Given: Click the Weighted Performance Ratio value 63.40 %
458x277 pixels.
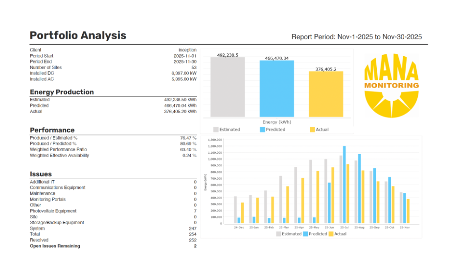Looking at the screenshot, I should click(188, 150).
